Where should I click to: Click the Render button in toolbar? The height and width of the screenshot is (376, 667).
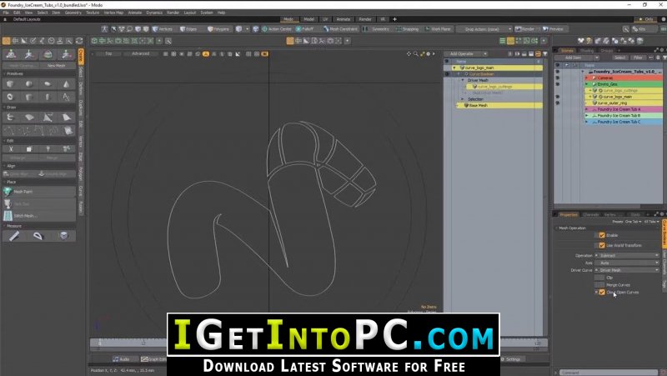tap(525, 29)
